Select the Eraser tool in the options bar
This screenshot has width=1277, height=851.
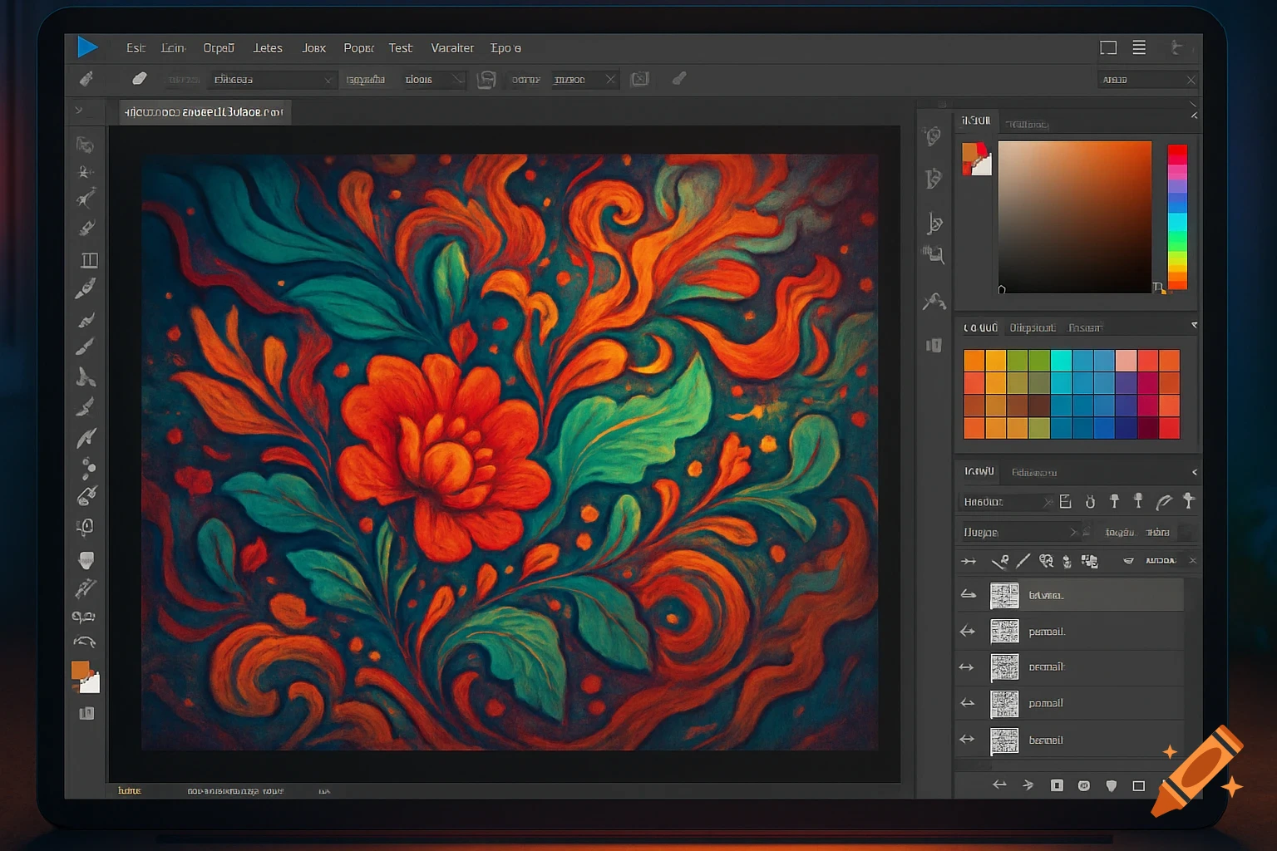pyautogui.click(x=139, y=78)
